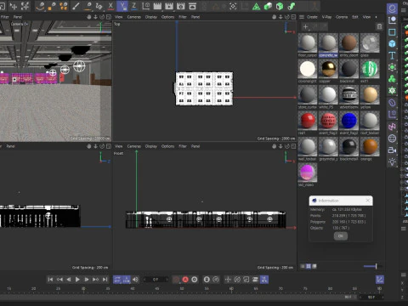
Task: Toggle highlighted PLA keyframe icon
Action: click(x=264, y=280)
